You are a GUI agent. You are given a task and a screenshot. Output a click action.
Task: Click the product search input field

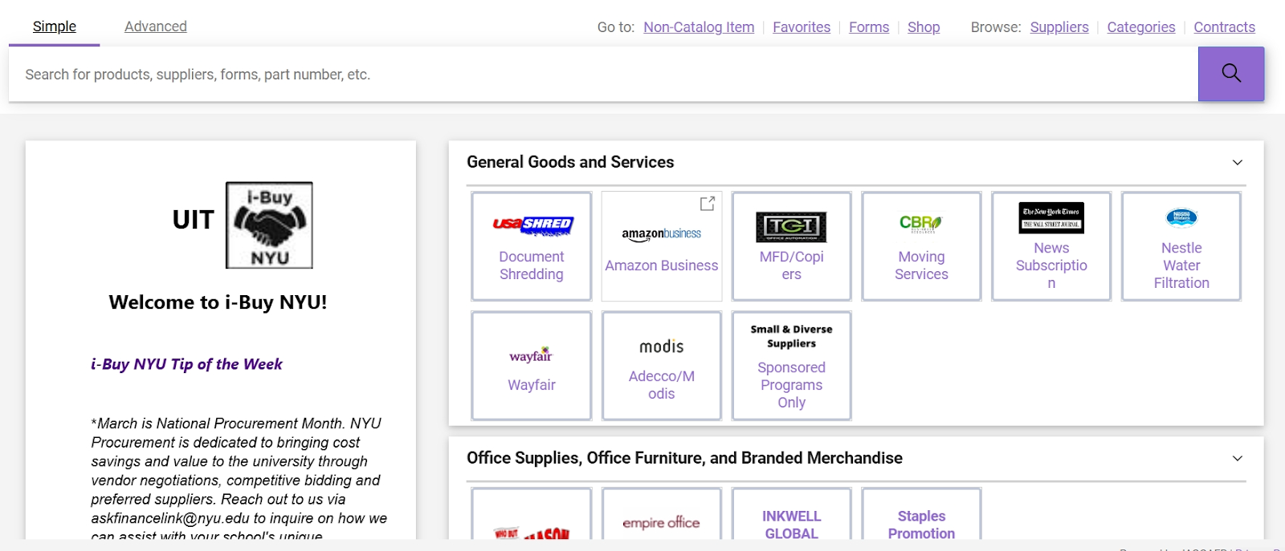tap(602, 75)
